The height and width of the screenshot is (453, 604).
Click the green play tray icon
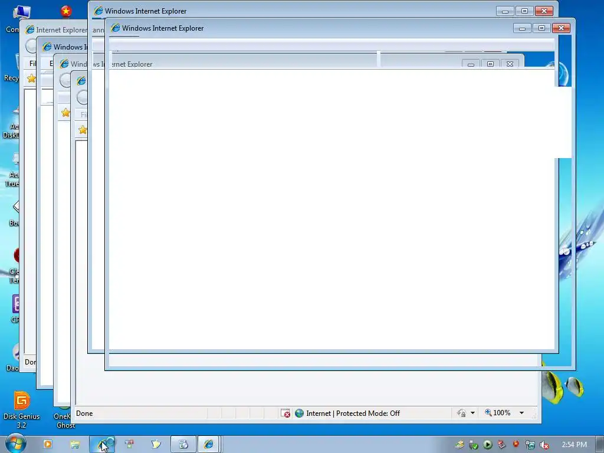[x=488, y=445]
